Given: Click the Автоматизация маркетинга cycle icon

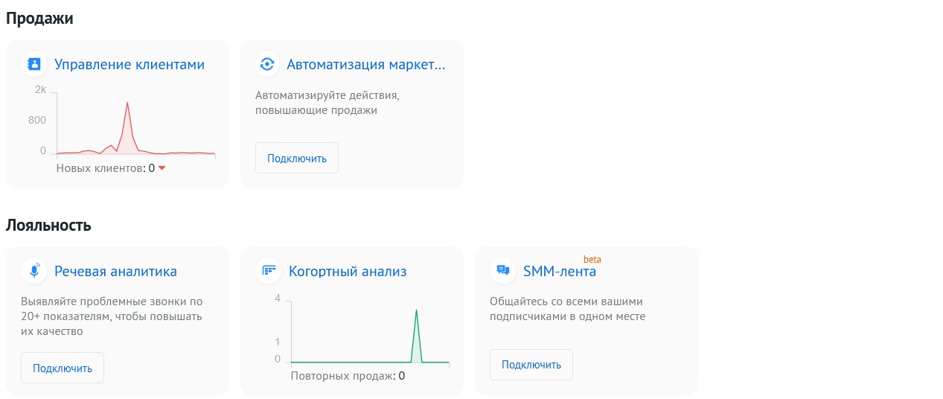Looking at the screenshot, I should click(267, 64).
